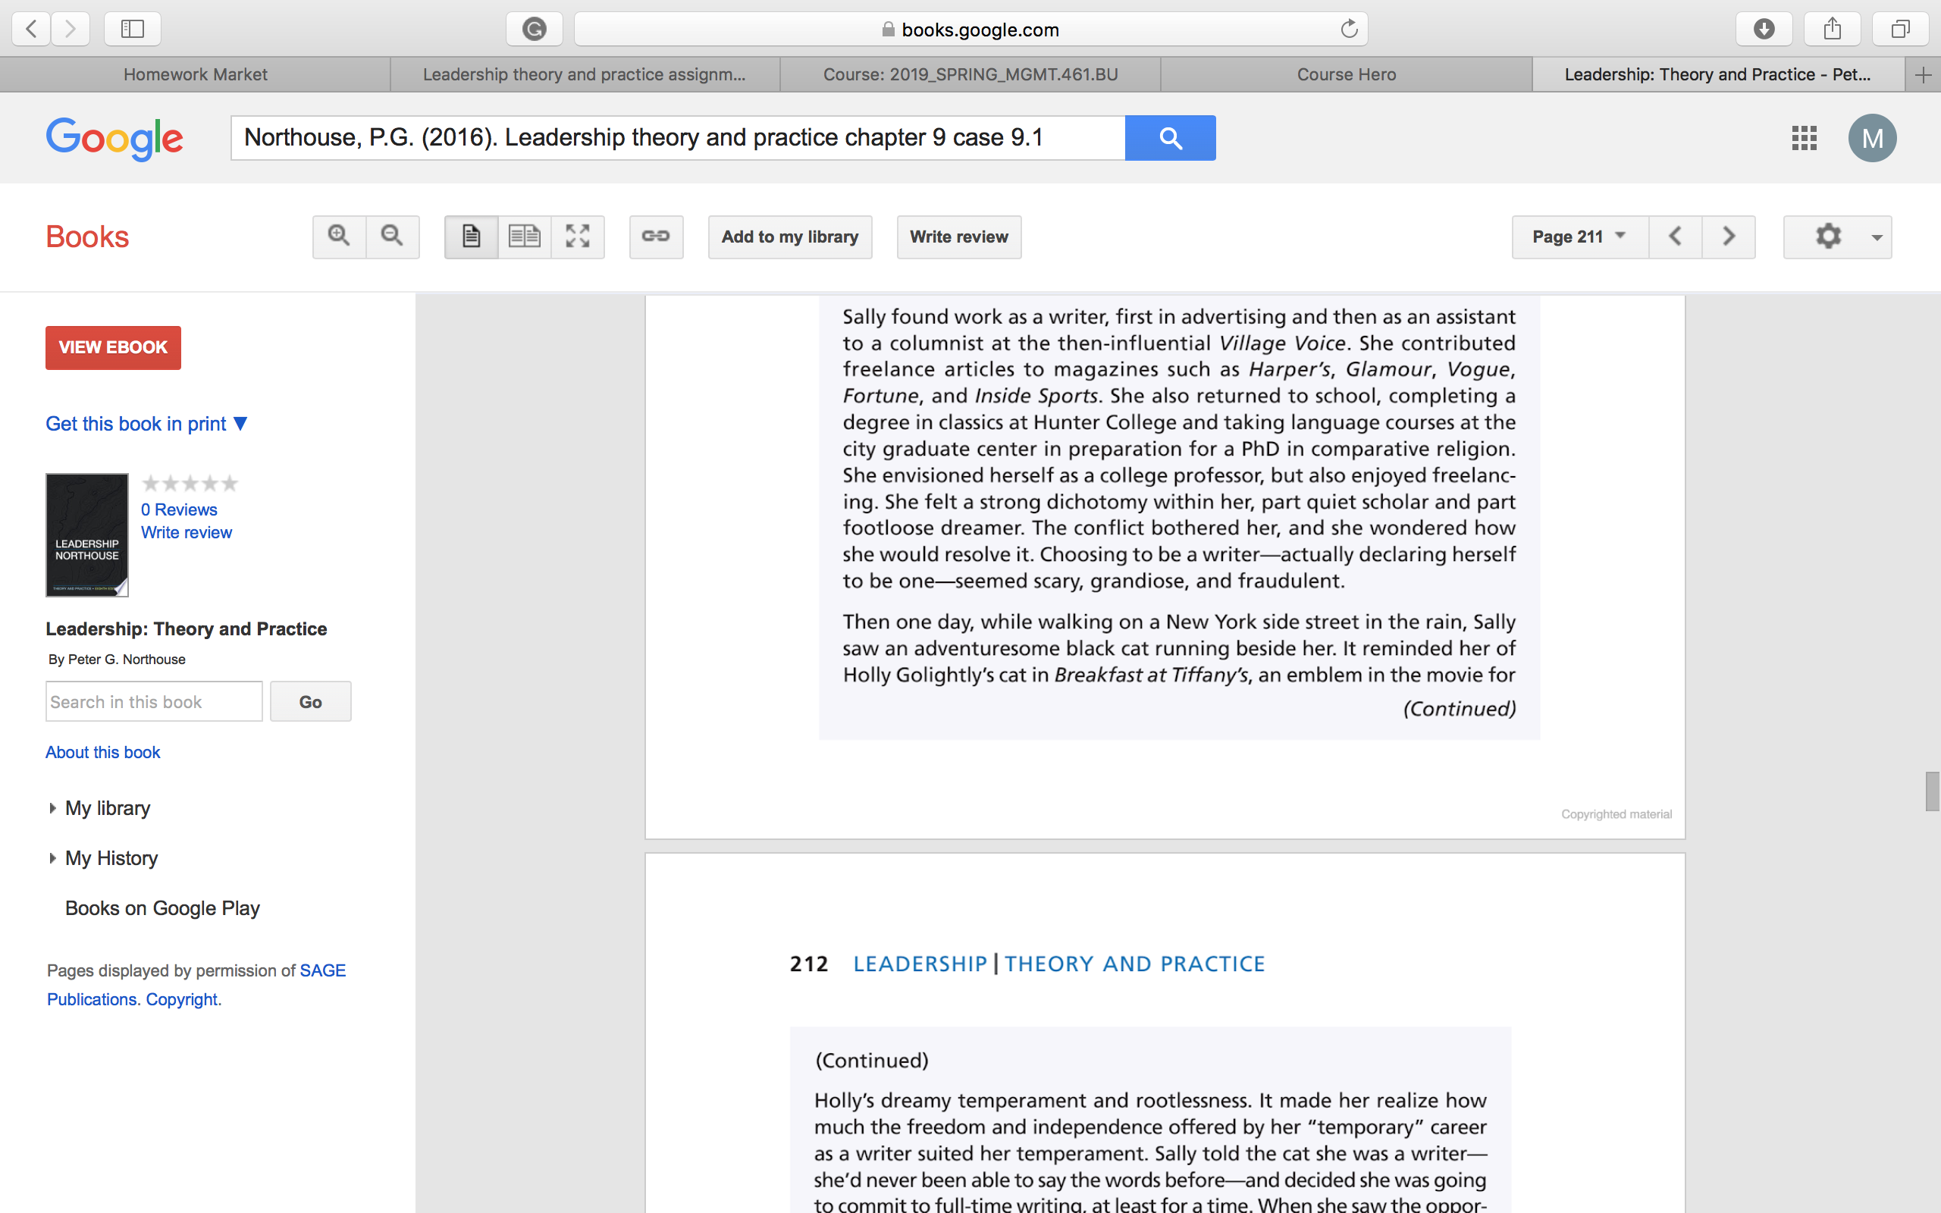The image size is (1941, 1213).
Task: Select Leadership: Theory and Practice tab
Action: click(x=1718, y=74)
